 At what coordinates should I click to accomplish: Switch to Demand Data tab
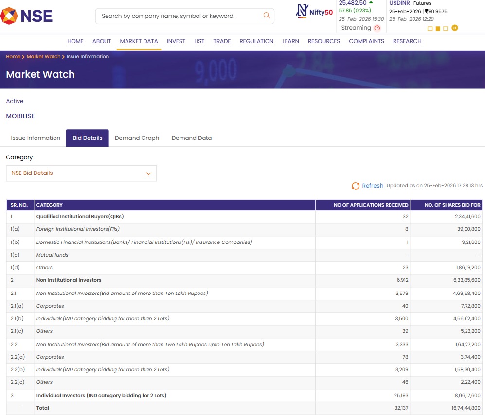192,138
